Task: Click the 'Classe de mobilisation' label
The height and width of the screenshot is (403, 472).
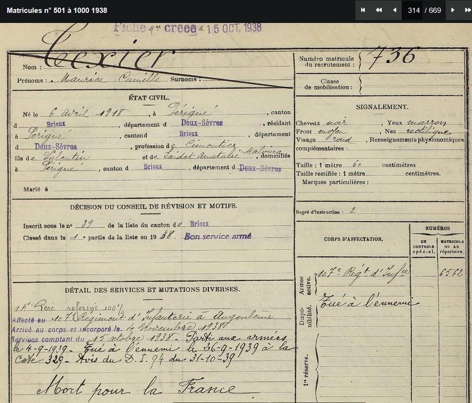Action: (x=329, y=85)
